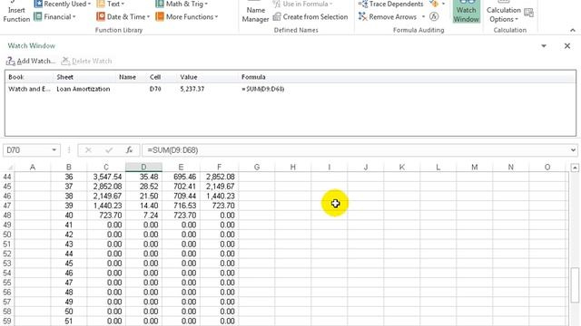Close the Watch Window pane
This screenshot has width=581, height=326.
[x=566, y=46]
